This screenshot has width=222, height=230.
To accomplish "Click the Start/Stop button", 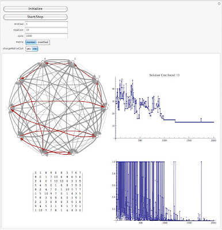I will (36, 17).
